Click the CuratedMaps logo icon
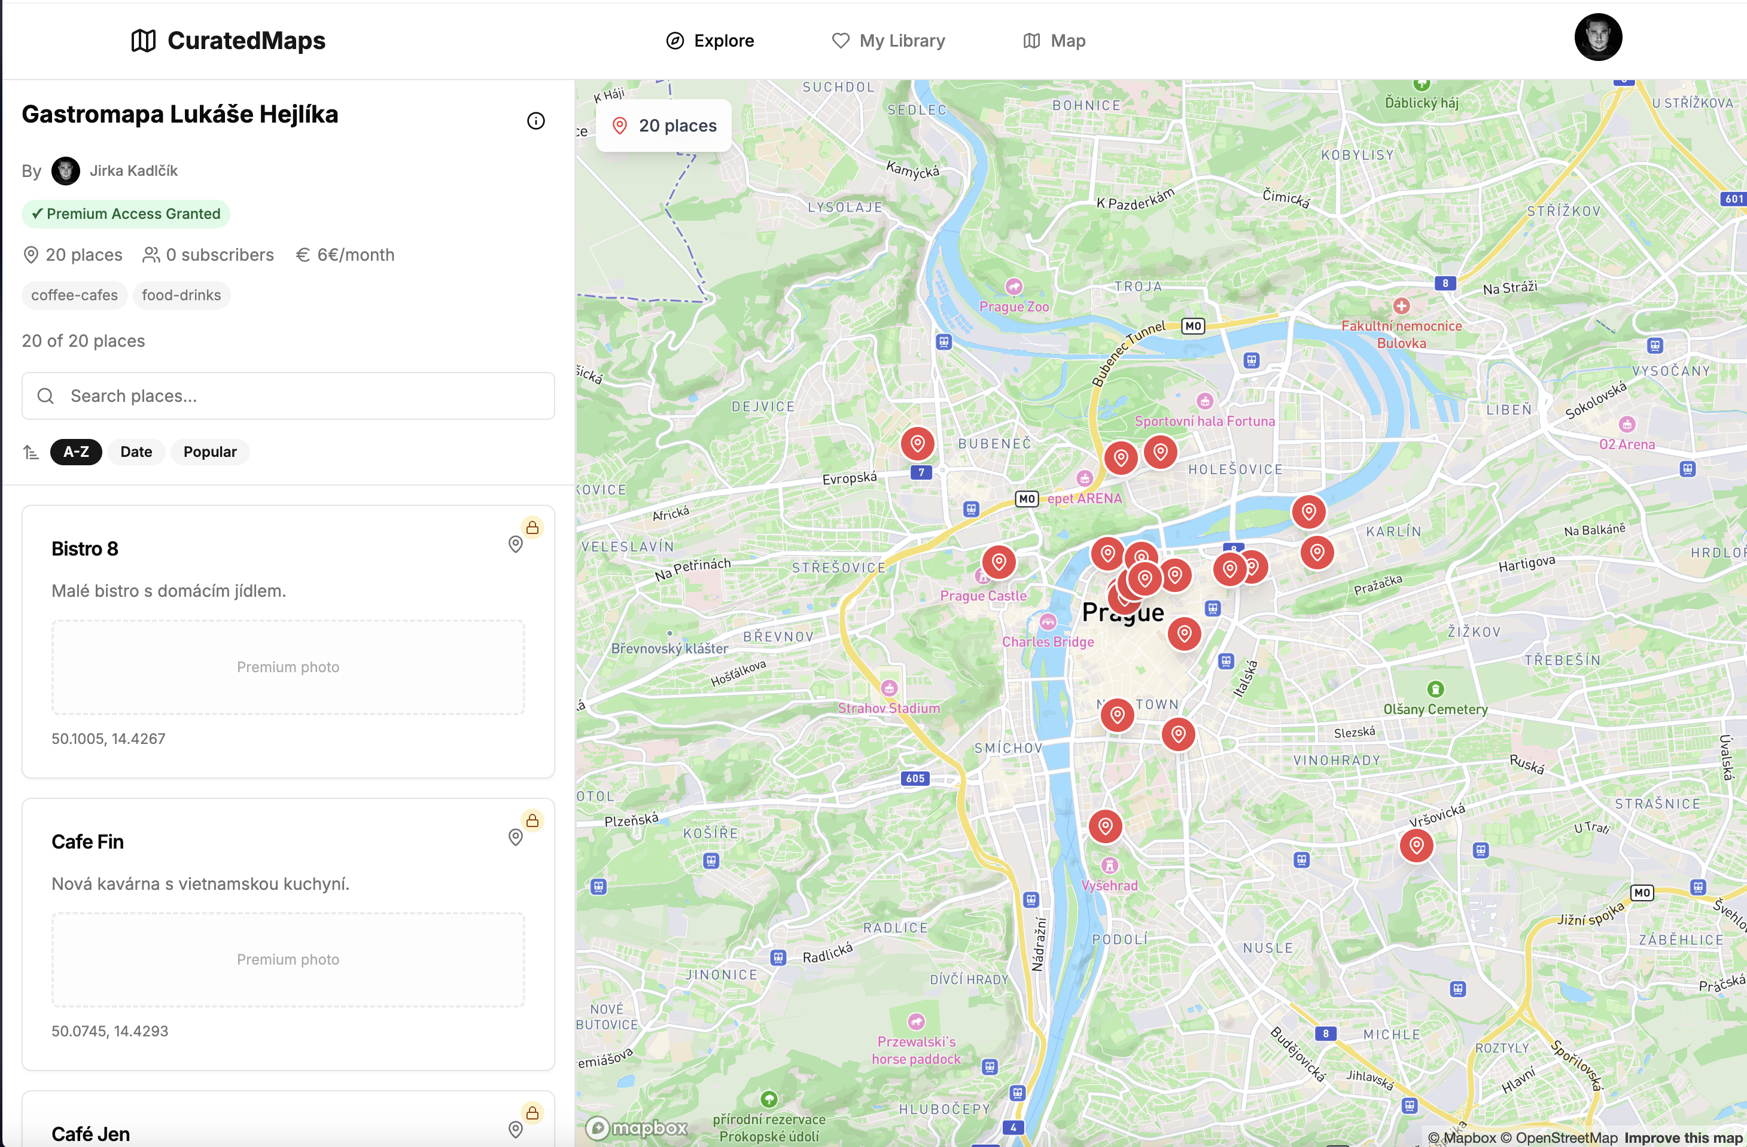Viewport: 1747px width, 1147px height. point(143,40)
